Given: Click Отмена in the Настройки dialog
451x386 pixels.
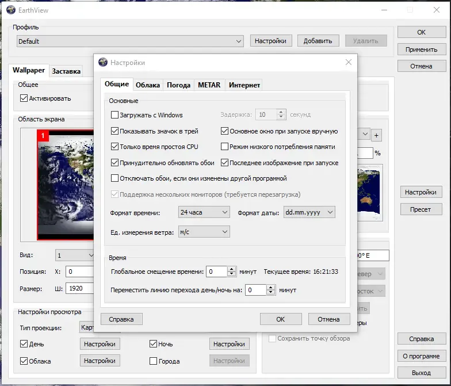Looking at the screenshot, I should (329, 319).
